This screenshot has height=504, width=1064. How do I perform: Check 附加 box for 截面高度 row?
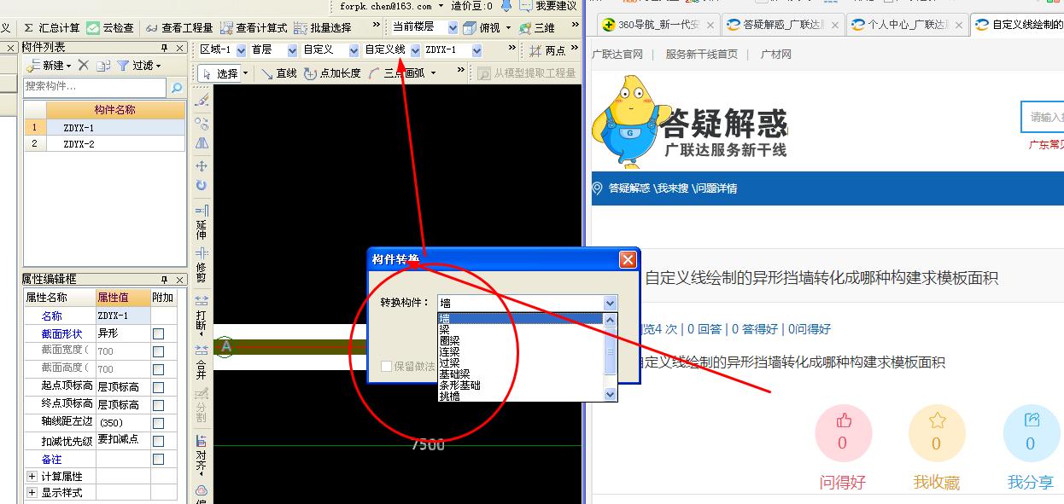pos(158,368)
